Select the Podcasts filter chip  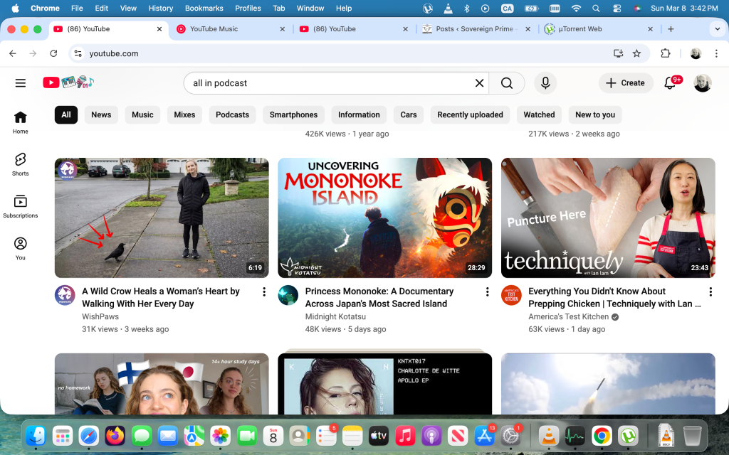pos(232,114)
